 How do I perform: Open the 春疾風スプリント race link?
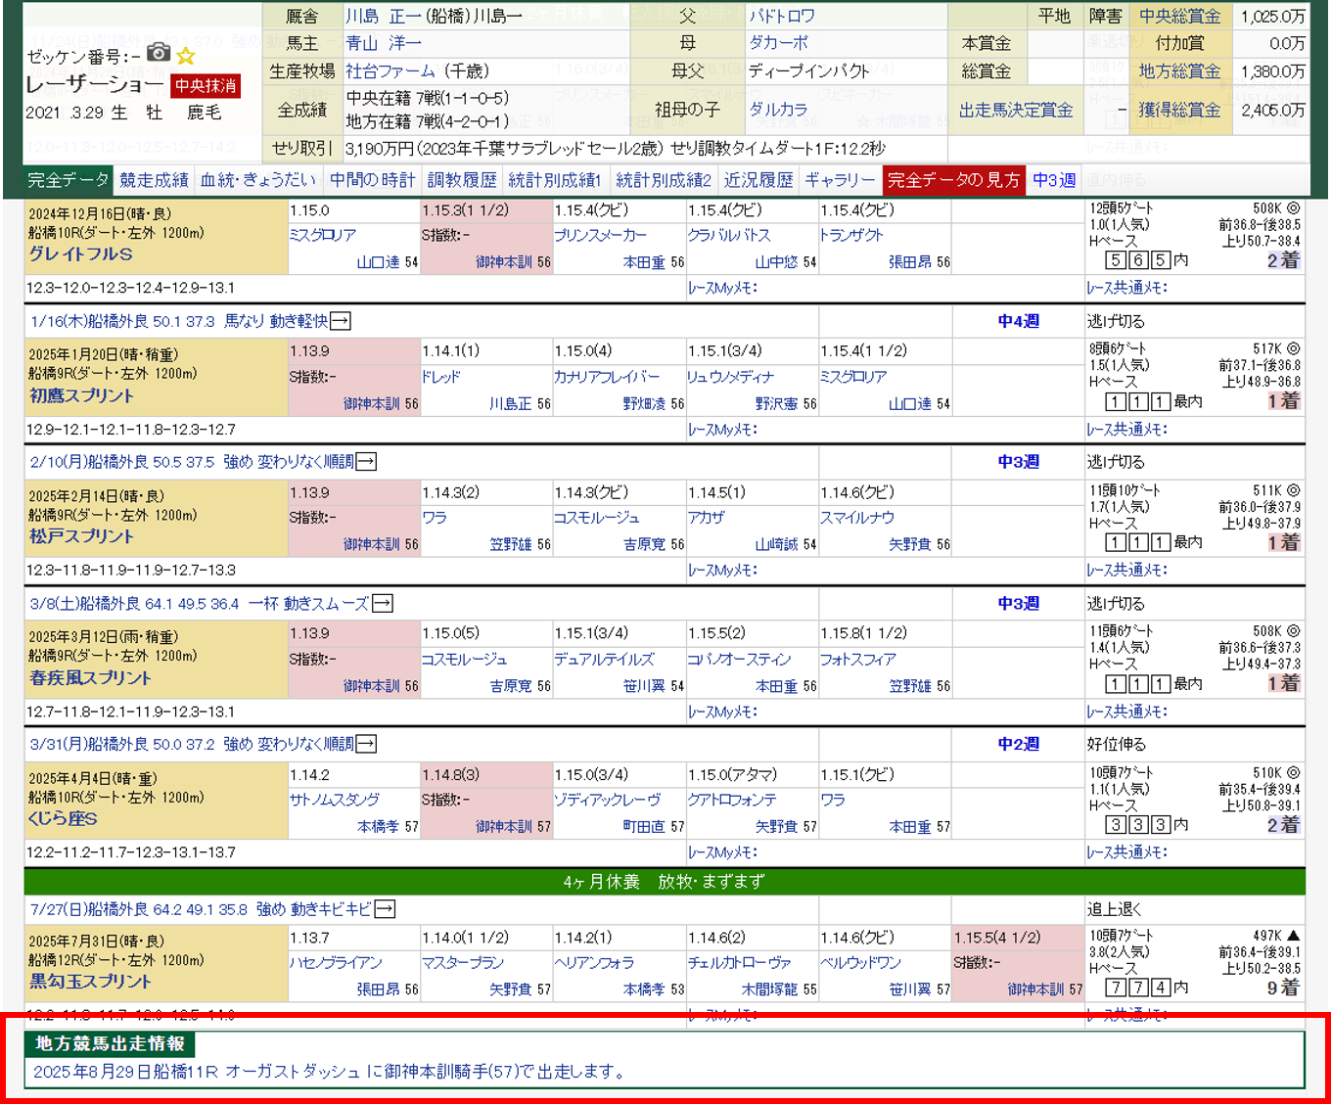(x=90, y=677)
